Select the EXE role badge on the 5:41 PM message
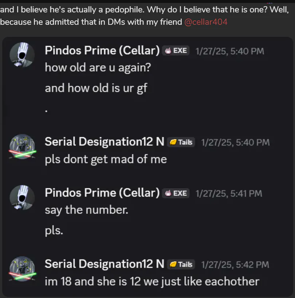The image size is (295, 298). (x=177, y=193)
